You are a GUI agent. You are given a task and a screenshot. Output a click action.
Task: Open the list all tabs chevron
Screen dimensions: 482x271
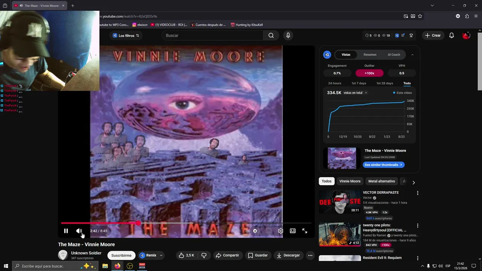coord(432,6)
